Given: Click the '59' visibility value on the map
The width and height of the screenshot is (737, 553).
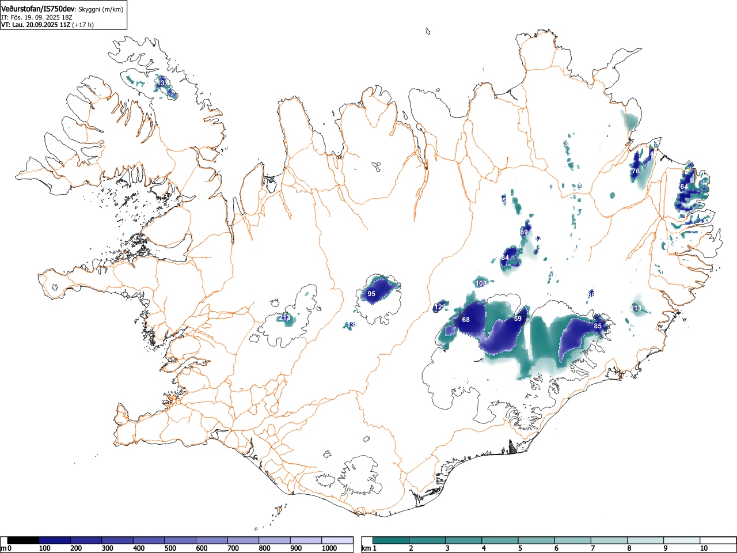Looking at the screenshot, I should pos(518,319).
